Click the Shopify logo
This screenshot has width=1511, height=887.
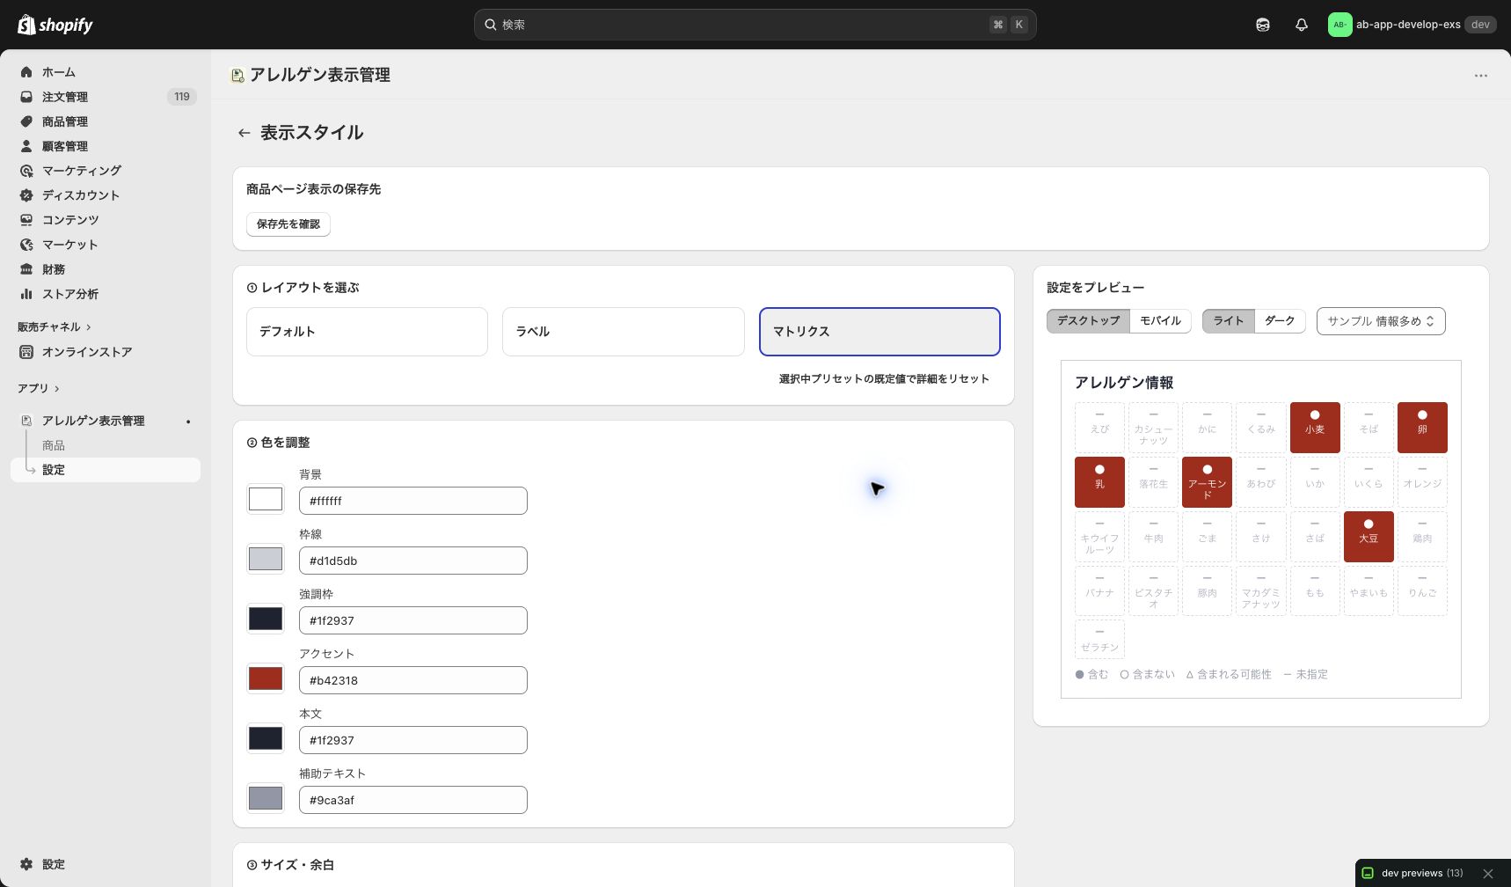pyautogui.click(x=55, y=25)
